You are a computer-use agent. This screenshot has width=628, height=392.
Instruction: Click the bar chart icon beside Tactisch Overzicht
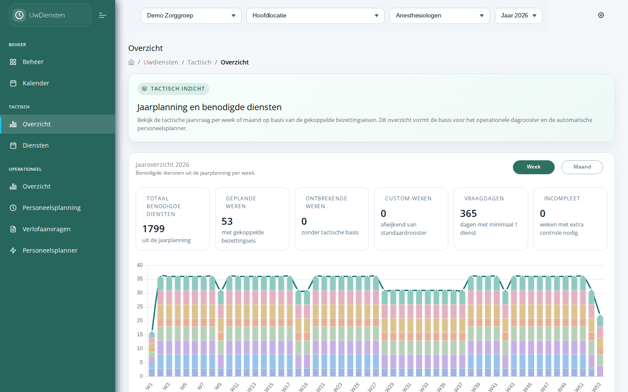13,124
